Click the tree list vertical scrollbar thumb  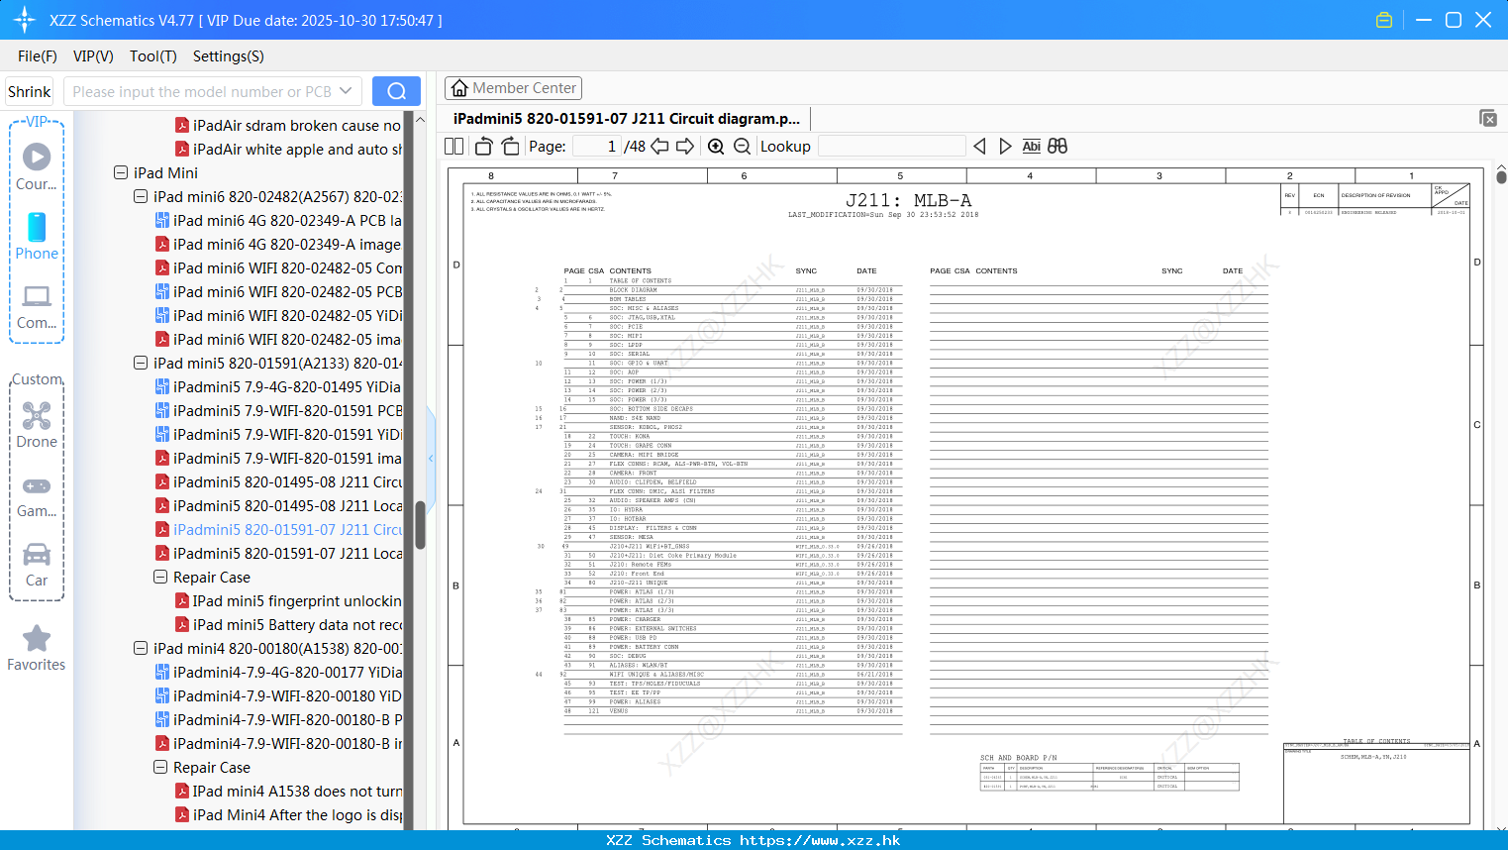click(420, 525)
